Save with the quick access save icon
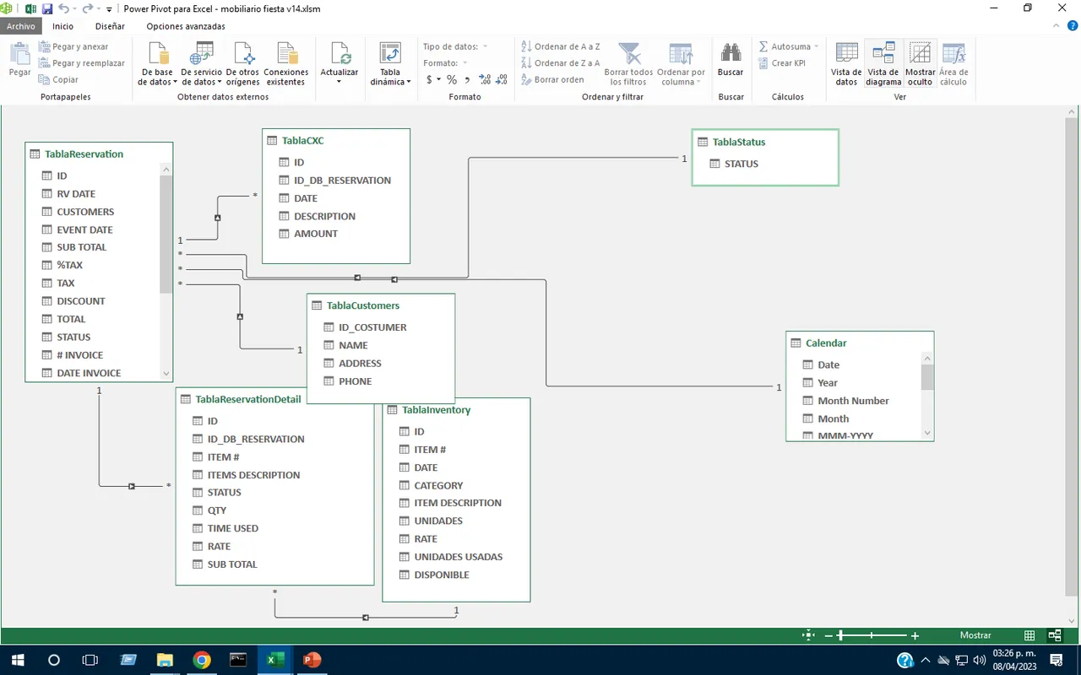This screenshot has width=1081, height=675. coord(47,8)
